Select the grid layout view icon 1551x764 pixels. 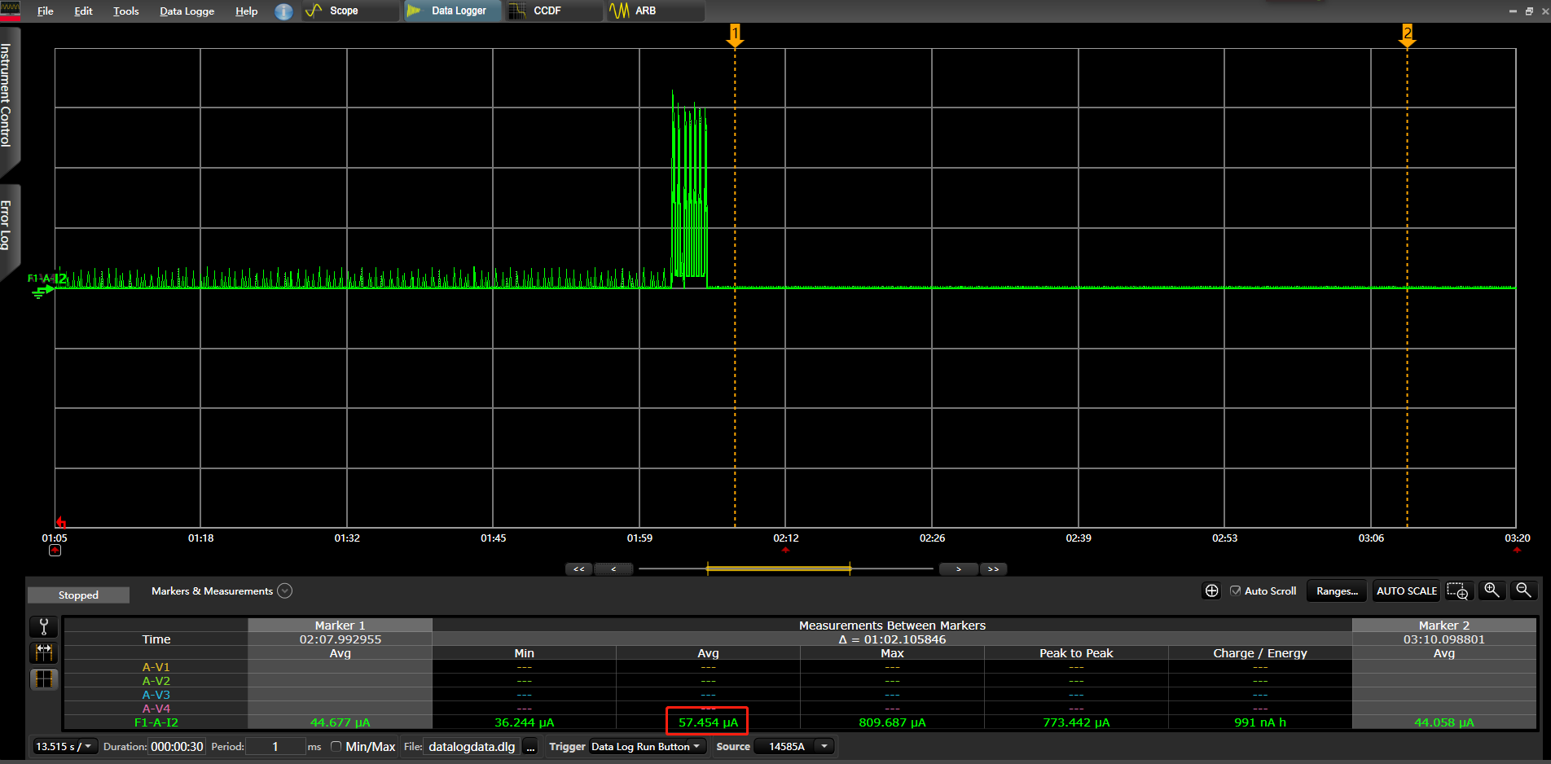(x=44, y=678)
